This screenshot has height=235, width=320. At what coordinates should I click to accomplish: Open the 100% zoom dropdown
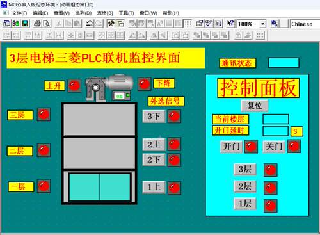click(x=263, y=24)
